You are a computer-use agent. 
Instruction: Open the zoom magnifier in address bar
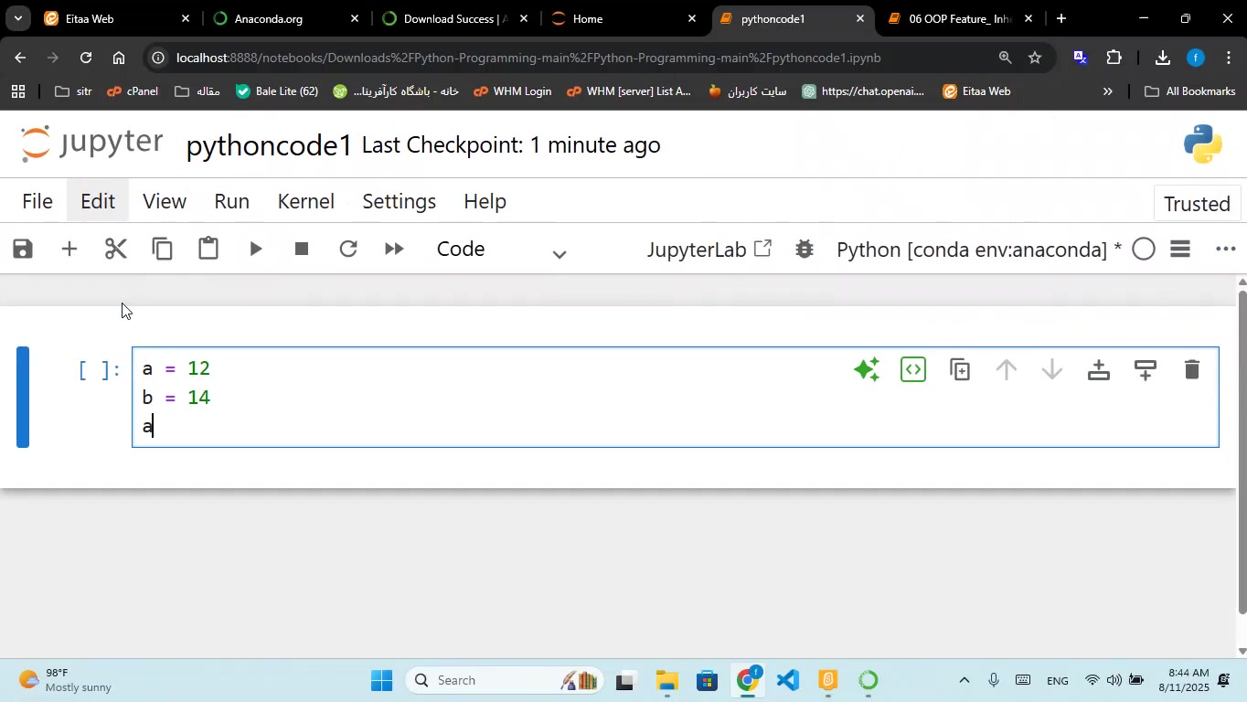click(x=1005, y=58)
